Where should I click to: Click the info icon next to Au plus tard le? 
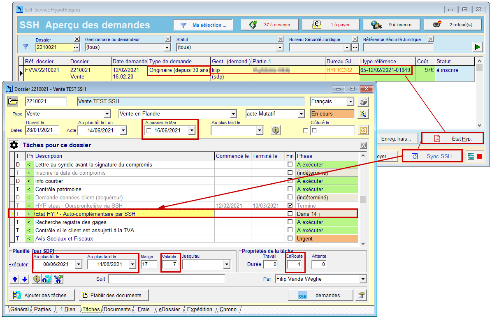click(x=276, y=130)
